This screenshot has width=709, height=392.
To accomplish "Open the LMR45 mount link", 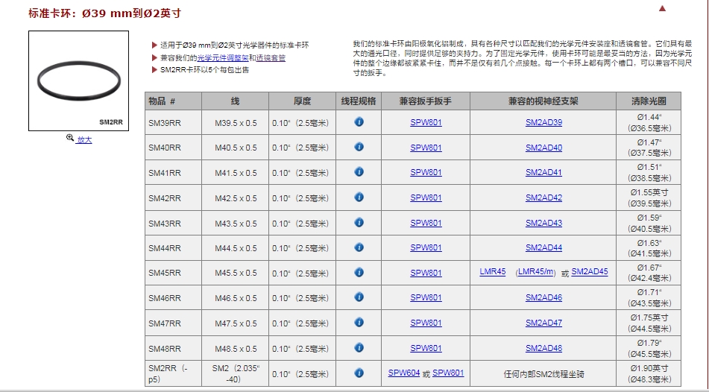I will point(492,272).
